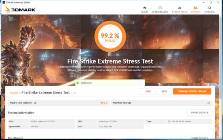The width and height of the screenshot is (223, 140).
Task: Click the Frame rate stability 99.2 % value
Action: 104,103
